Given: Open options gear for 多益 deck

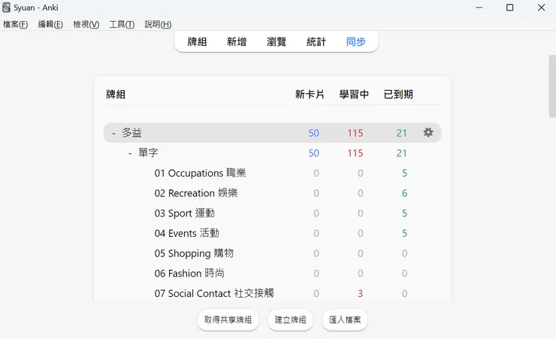Looking at the screenshot, I should (x=428, y=132).
